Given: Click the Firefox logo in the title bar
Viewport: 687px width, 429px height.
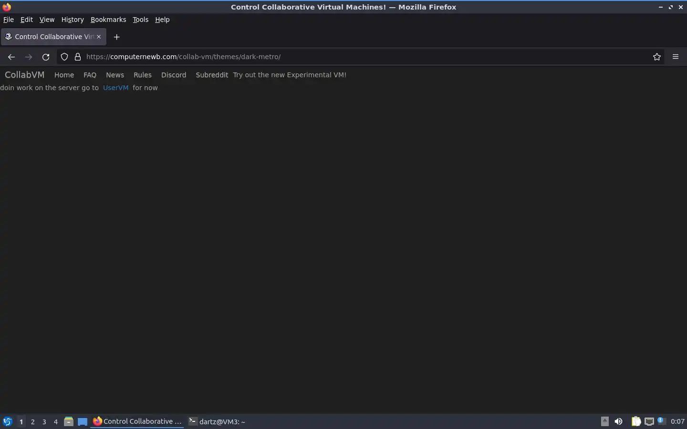Looking at the screenshot, I should pos(7,7).
